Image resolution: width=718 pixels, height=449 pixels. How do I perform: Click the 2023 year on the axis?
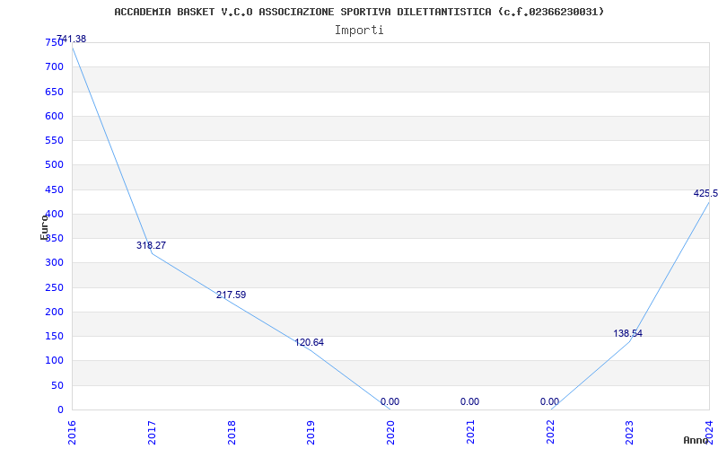(x=630, y=432)
